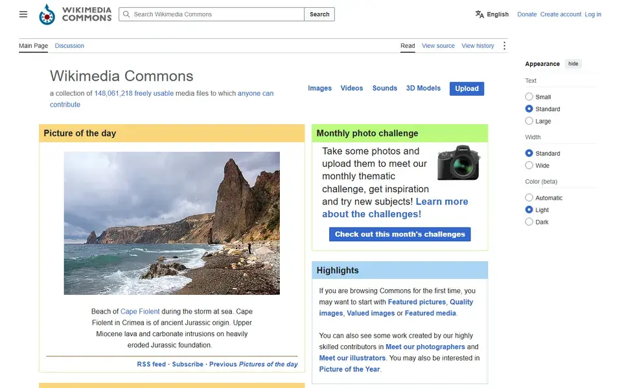
Task: Open Meet our illustrators link
Action: [352, 358]
